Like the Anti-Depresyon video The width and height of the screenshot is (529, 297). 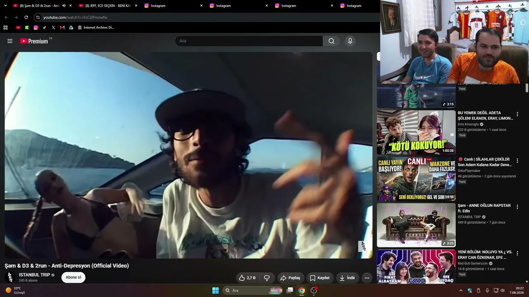(247, 278)
